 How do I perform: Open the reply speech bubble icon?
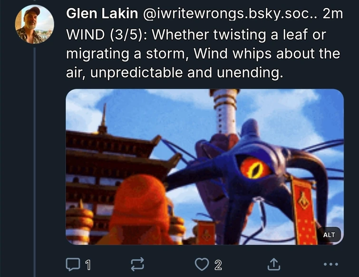click(73, 265)
